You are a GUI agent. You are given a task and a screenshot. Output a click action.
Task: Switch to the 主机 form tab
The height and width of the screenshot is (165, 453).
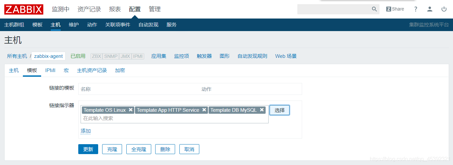pyautogui.click(x=14, y=70)
